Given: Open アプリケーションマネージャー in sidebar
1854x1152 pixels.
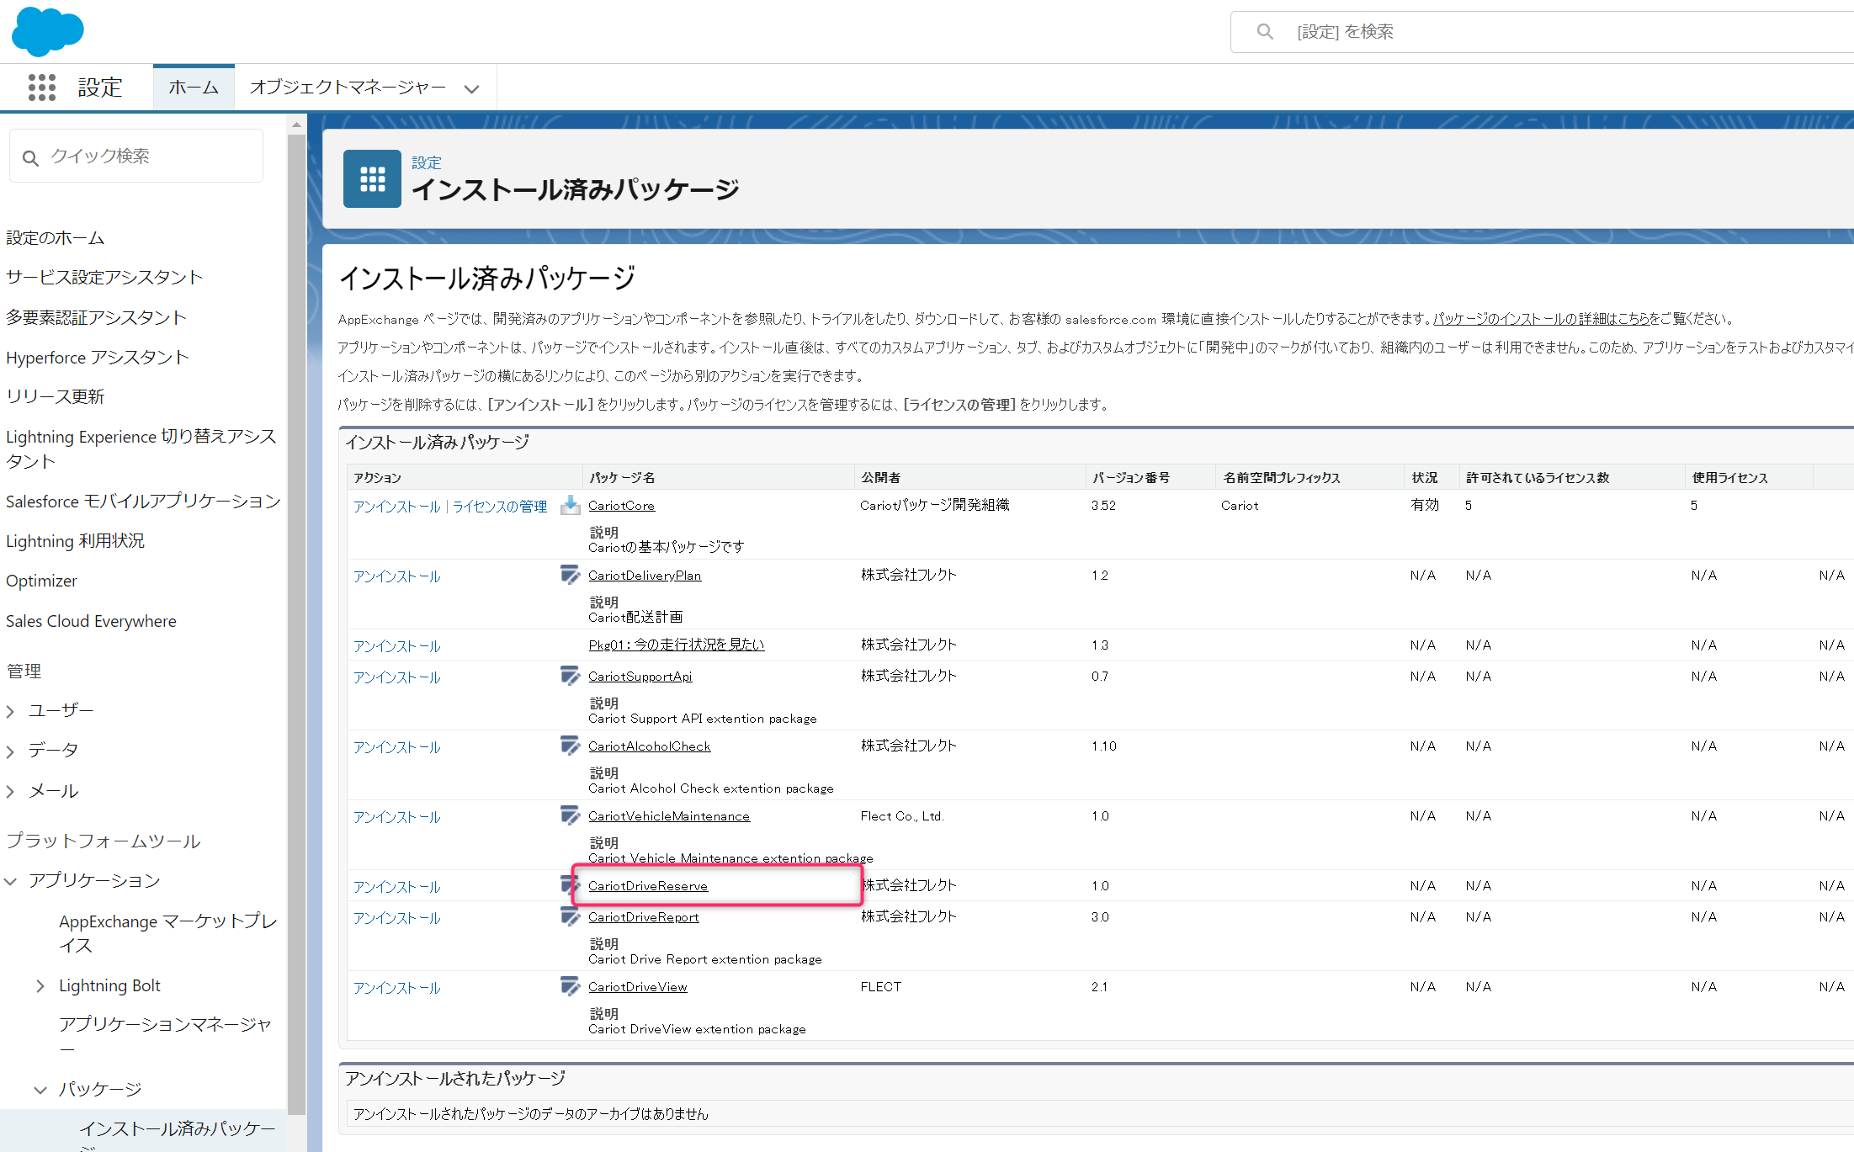Looking at the screenshot, I should 166,1037.
